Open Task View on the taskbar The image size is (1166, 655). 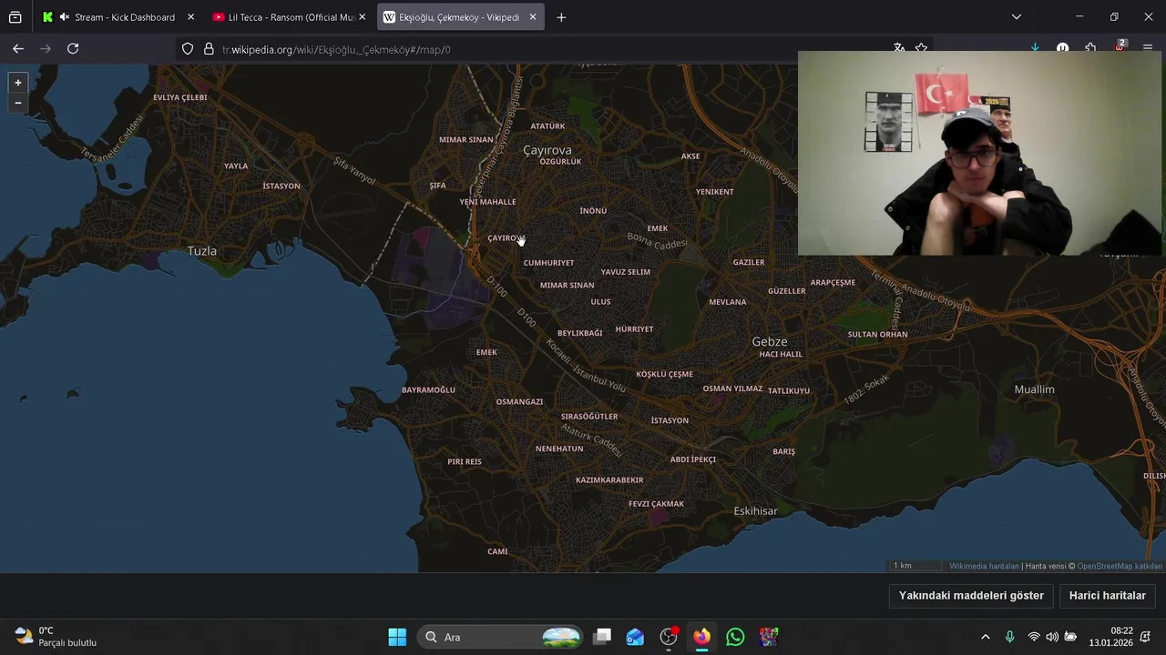[602, 637]
